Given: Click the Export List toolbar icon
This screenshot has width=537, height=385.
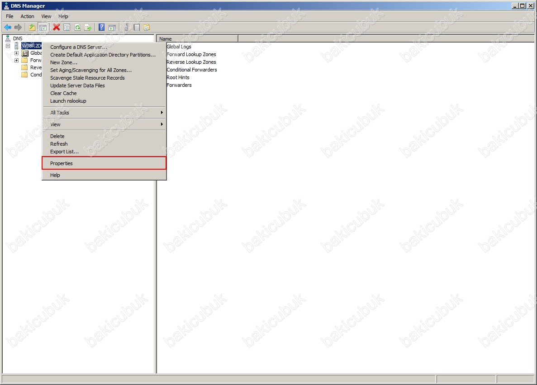Looking at the screenshot, I should pyautogui.click(x=88, y=28).
